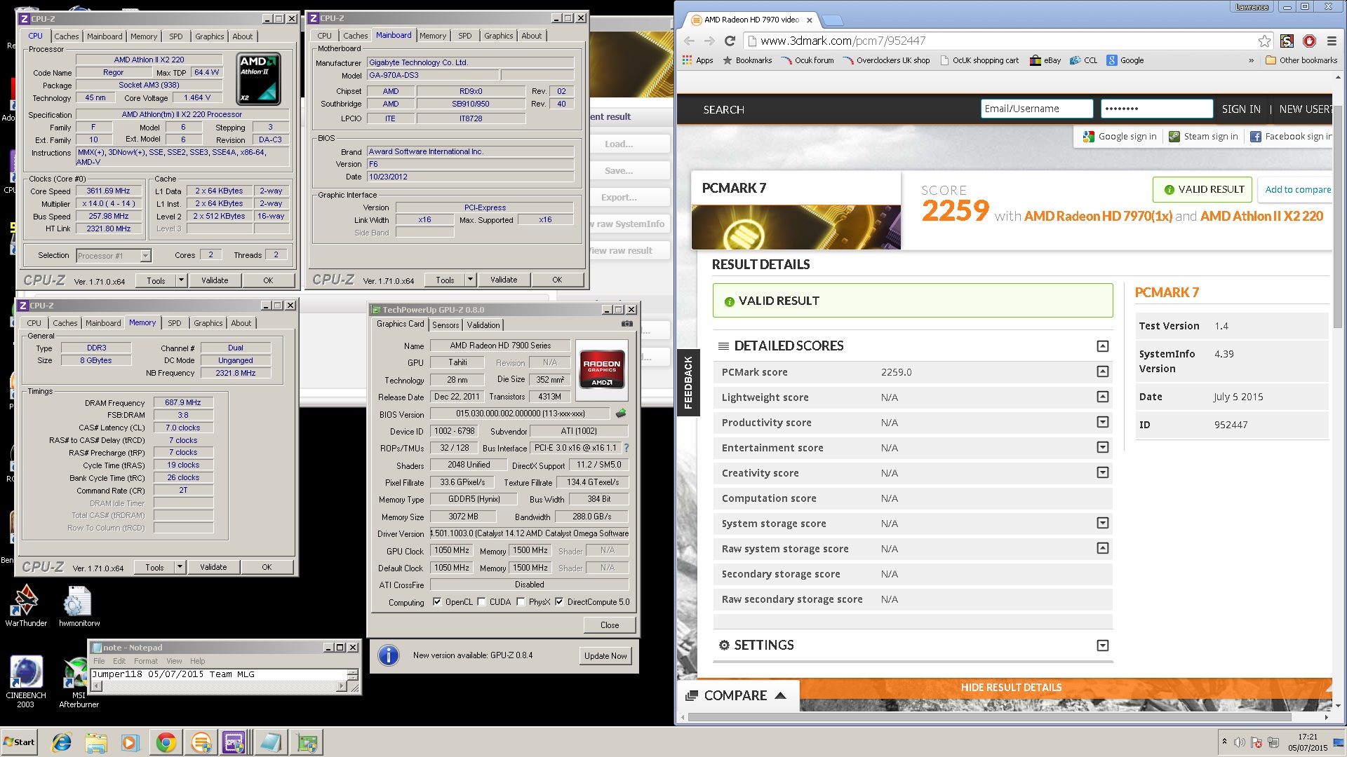The width and height of the screenshot is (1347, 757).
Task: Toggle the PhysX checkbox in GPU-Z
Action: click(521, 601)
